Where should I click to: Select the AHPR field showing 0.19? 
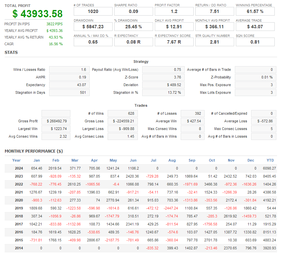[x=69, y=77]
